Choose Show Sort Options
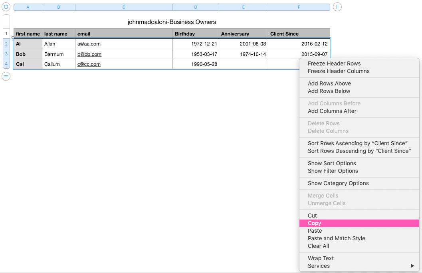This screenshot has width=422, height=273. click(x=359, y=163)
